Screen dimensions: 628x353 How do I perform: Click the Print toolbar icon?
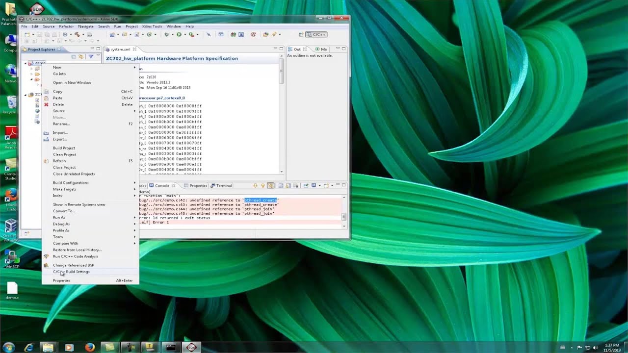point(54,35)
